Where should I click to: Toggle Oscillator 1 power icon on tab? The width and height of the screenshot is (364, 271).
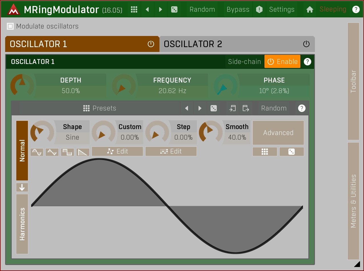click(151, 44)
